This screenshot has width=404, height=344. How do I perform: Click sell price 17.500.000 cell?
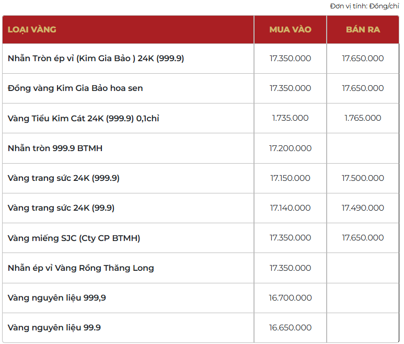363,178
